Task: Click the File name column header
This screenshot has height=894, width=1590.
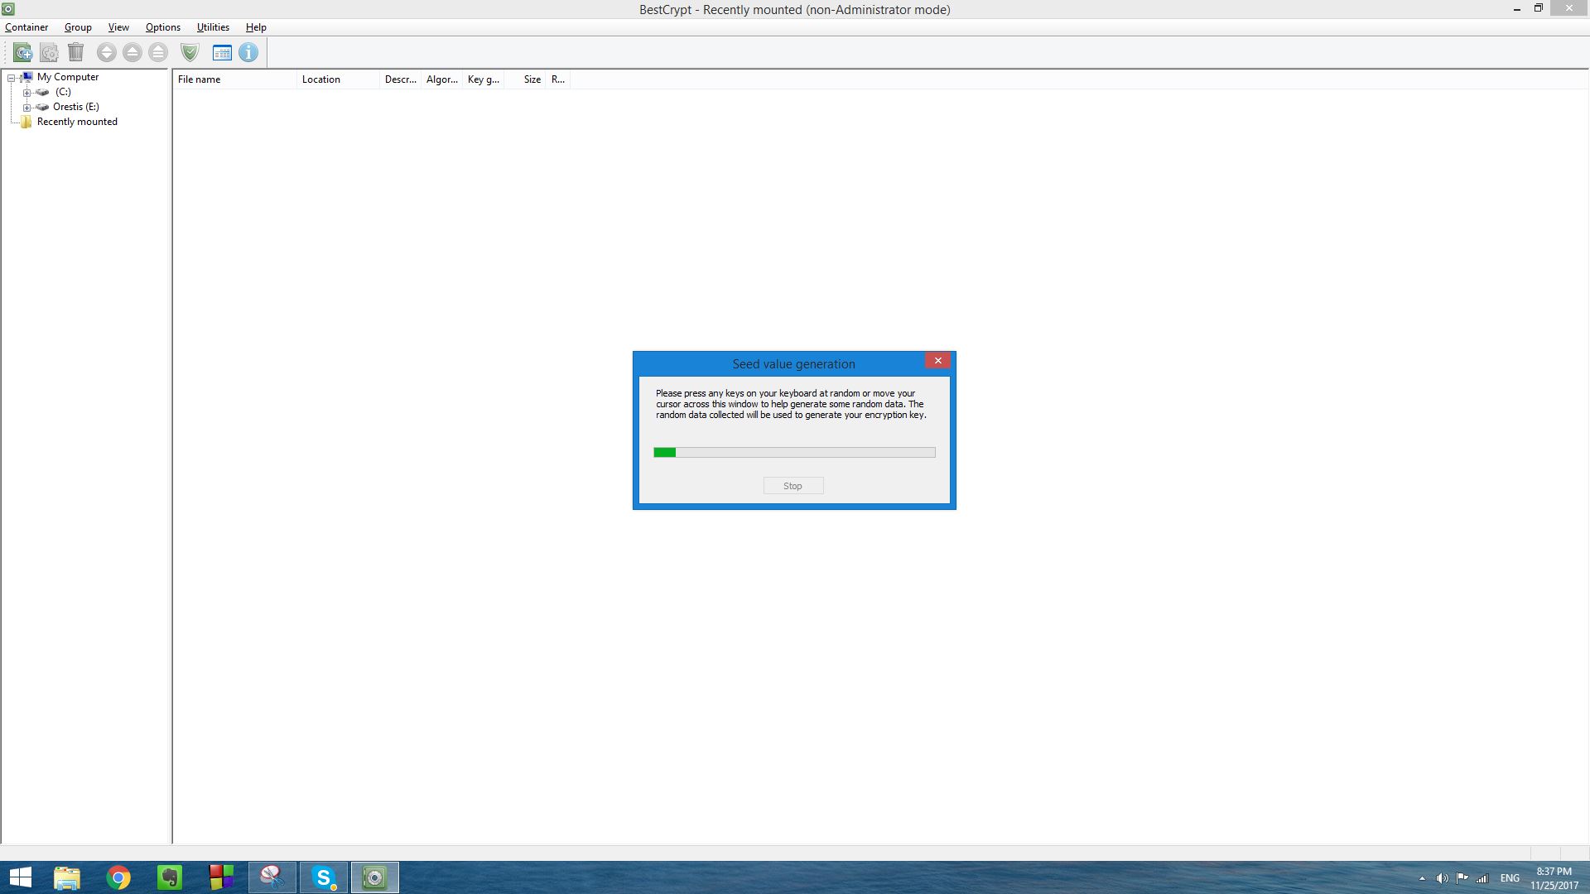Action: point(235,79)
